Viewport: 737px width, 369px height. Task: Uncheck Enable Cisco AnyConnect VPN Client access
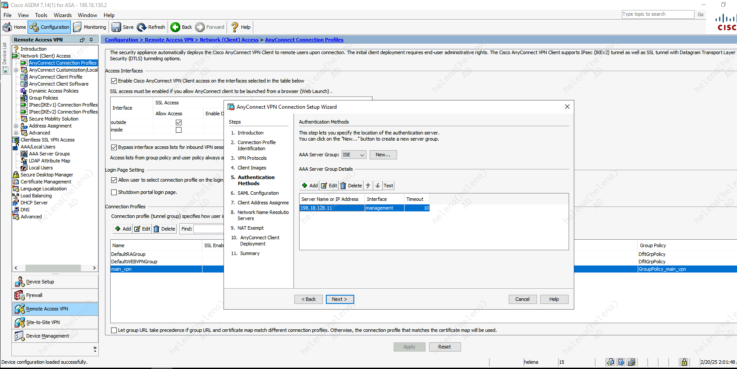tap(114, 81)
